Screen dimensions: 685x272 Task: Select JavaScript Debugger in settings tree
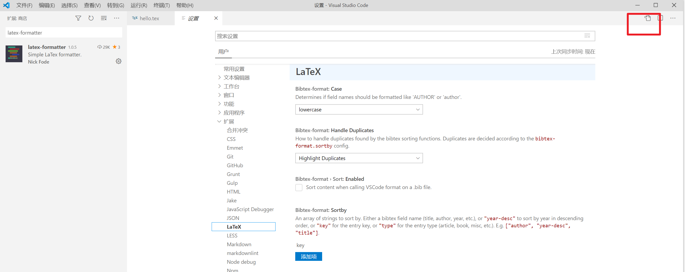point(250,209)
